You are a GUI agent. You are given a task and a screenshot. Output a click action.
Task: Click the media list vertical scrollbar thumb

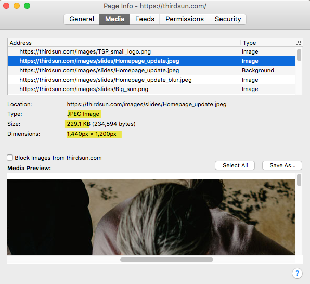coord(299,55)
